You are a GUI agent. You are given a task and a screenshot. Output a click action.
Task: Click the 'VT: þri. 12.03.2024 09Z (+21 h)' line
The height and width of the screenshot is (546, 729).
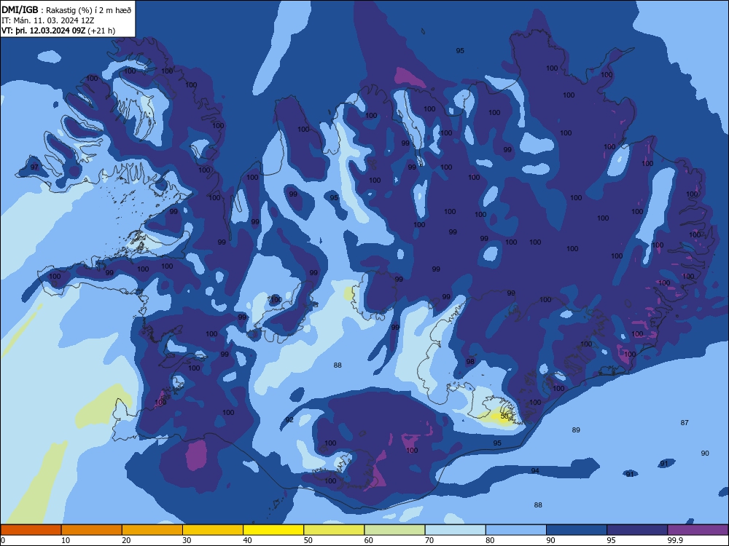pos(58,31)
